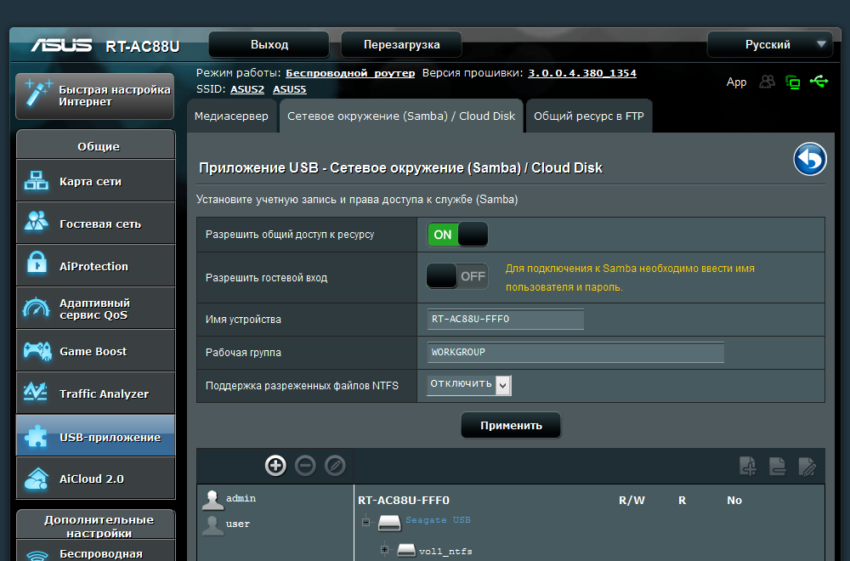Viewport: 850px width, 561px height.
Task: Click the Перезагрузка reboot button
Action: [402, 44]
